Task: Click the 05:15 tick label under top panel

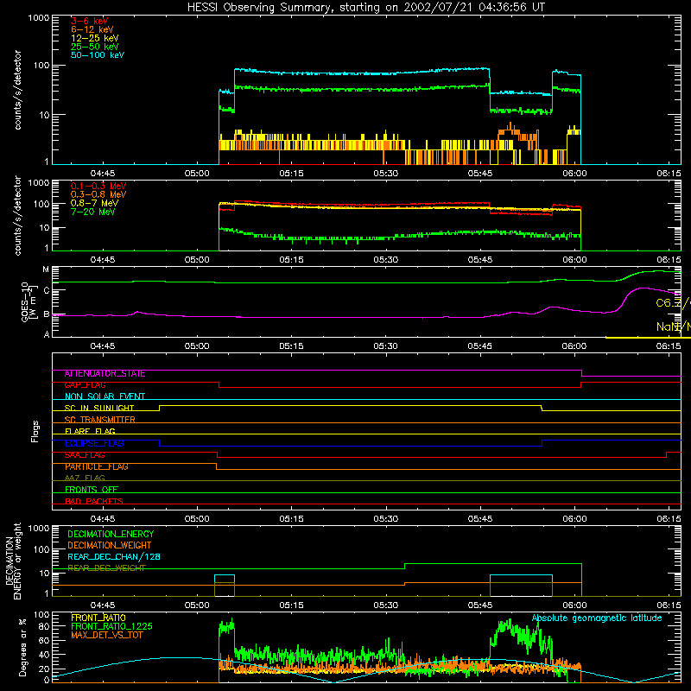Action: 291,174
